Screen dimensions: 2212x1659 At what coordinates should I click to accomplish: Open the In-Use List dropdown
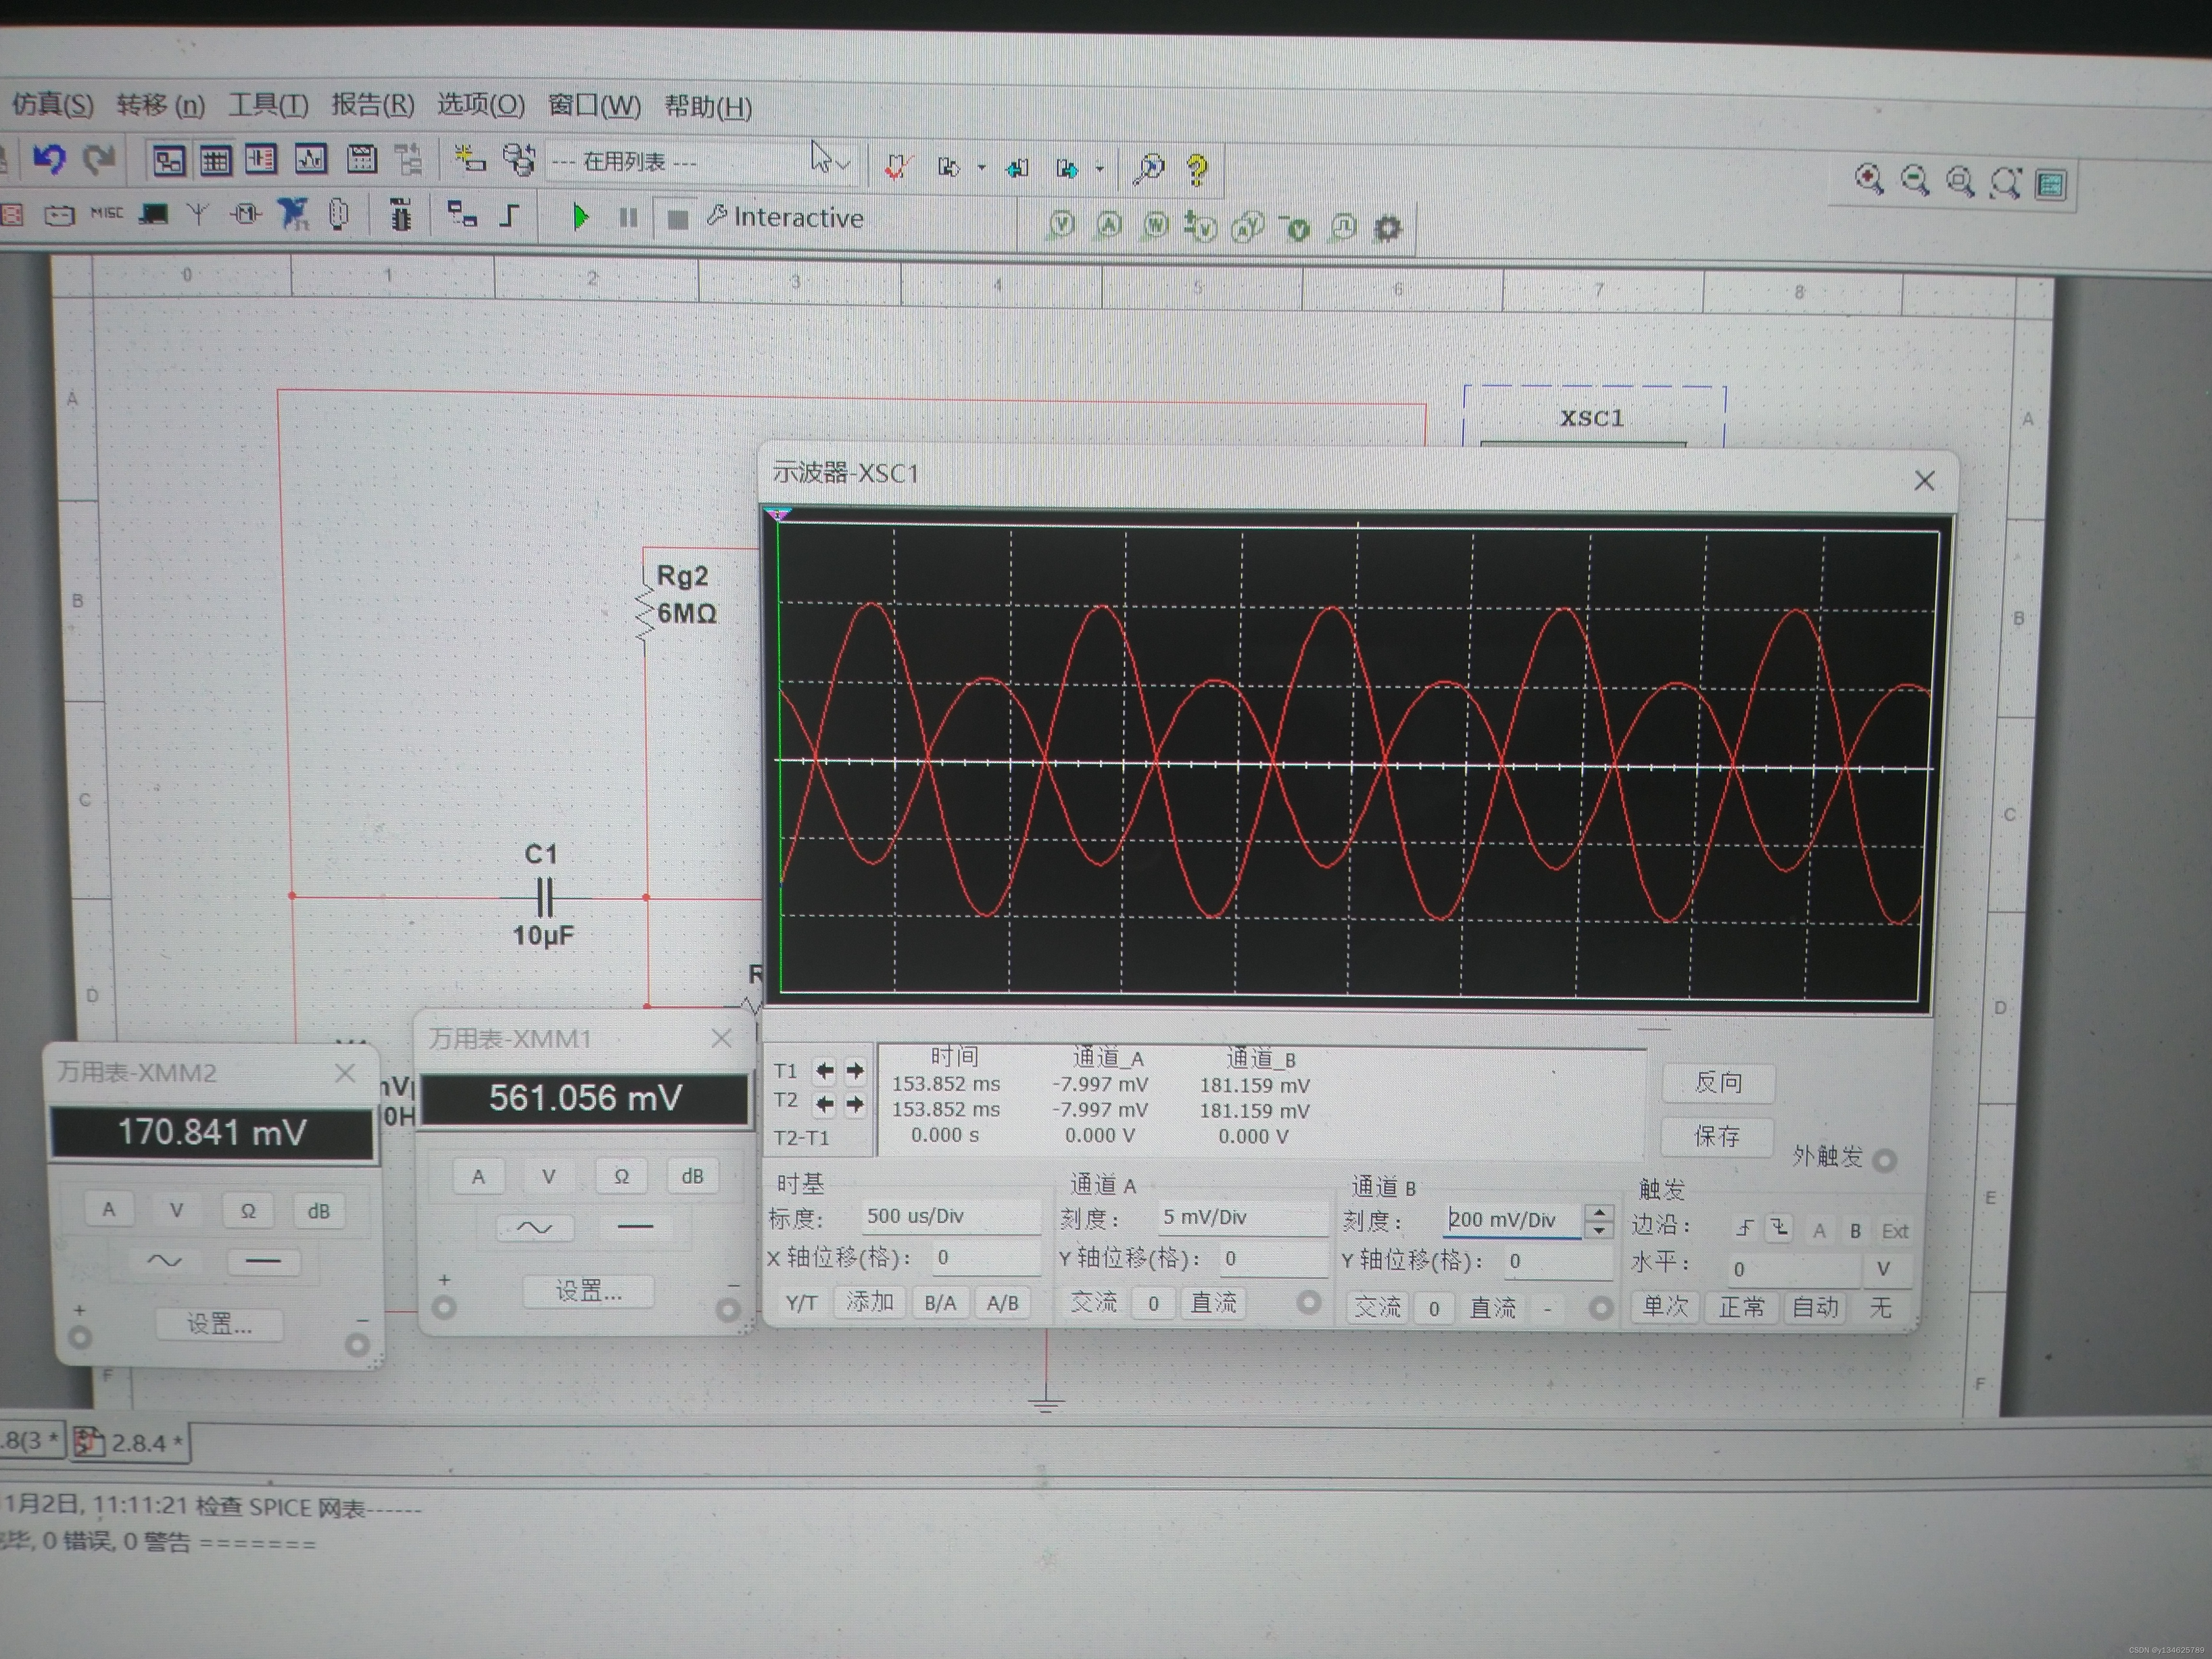[x=843, y=164]
